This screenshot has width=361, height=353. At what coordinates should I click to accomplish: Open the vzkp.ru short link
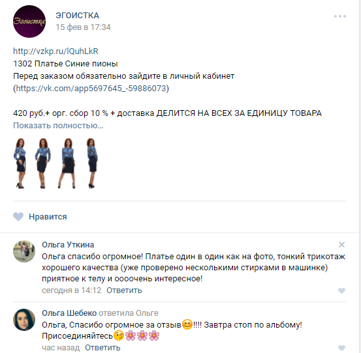55,51
